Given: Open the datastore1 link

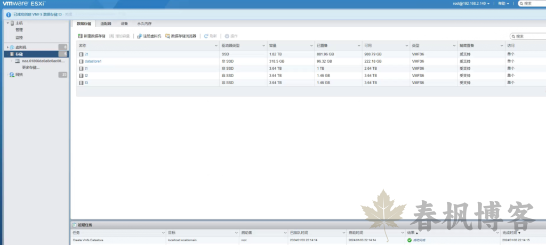Looking at the screenshot, I should (93, 61).
